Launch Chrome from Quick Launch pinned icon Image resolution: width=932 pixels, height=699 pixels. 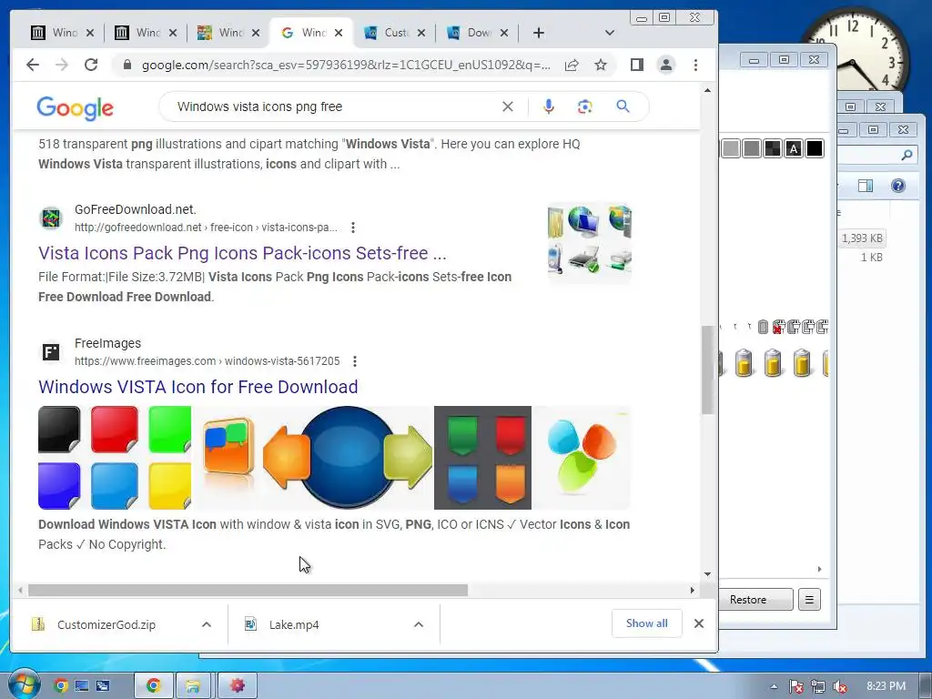pyautogui.click(x=61, y=686)
